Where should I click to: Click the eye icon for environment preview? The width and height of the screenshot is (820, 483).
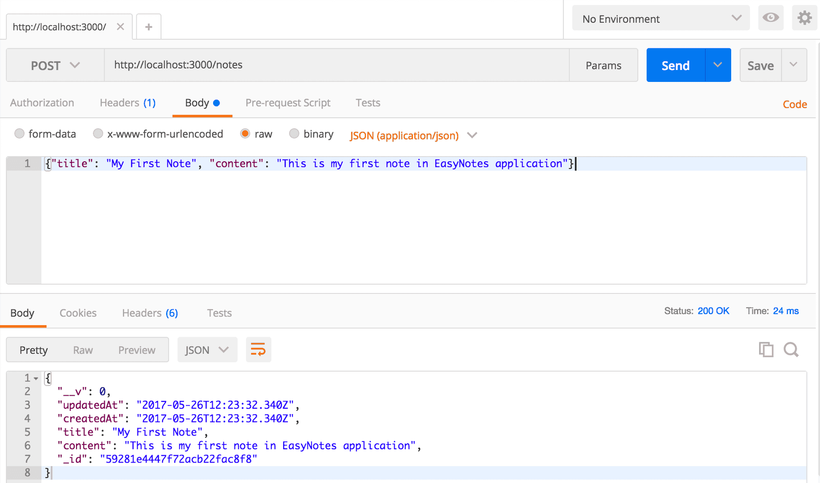(771, 17)
